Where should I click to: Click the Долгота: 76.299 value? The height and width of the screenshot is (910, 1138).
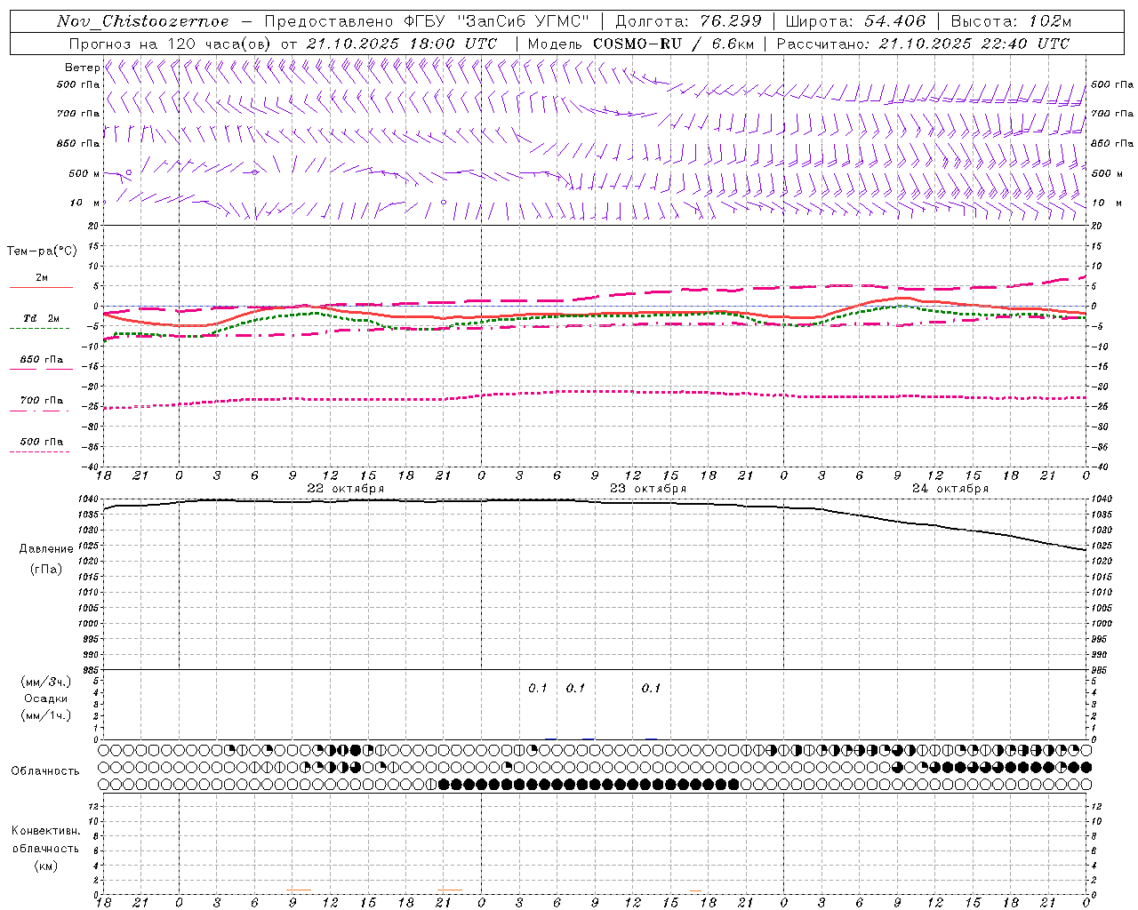687,21
